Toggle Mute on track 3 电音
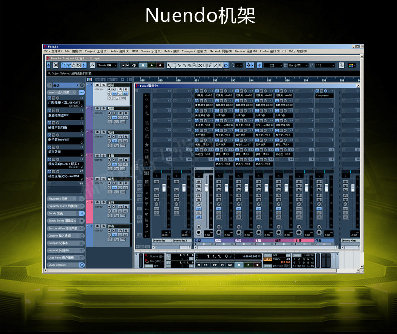Screen dimensions: 397x334 tap(97, 132)
